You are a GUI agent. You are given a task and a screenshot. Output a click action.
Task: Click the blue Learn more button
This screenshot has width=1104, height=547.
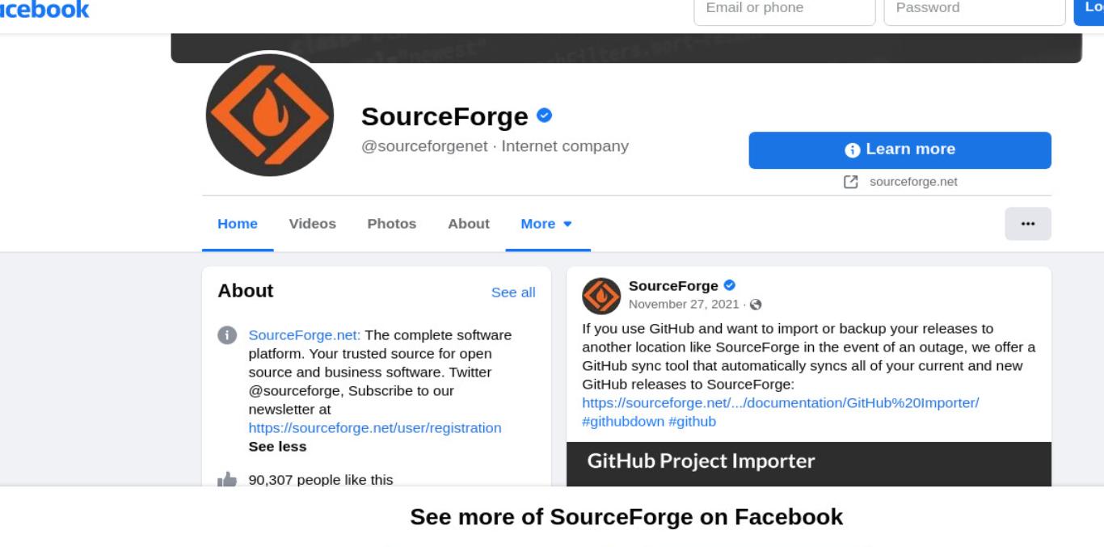[x=900, y=150]
